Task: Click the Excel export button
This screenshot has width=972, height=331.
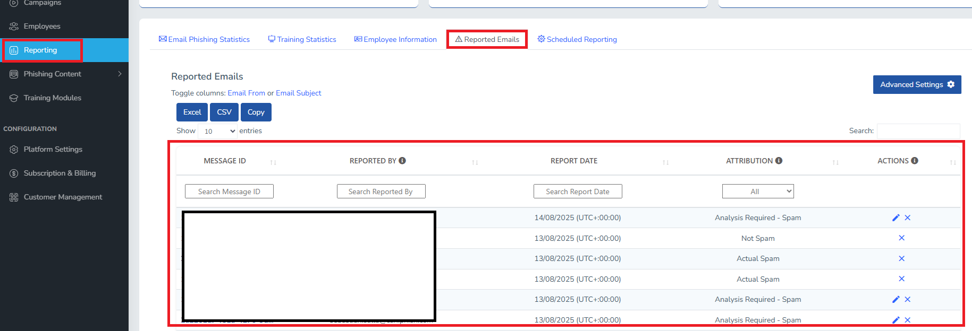Action: [192, 112]
